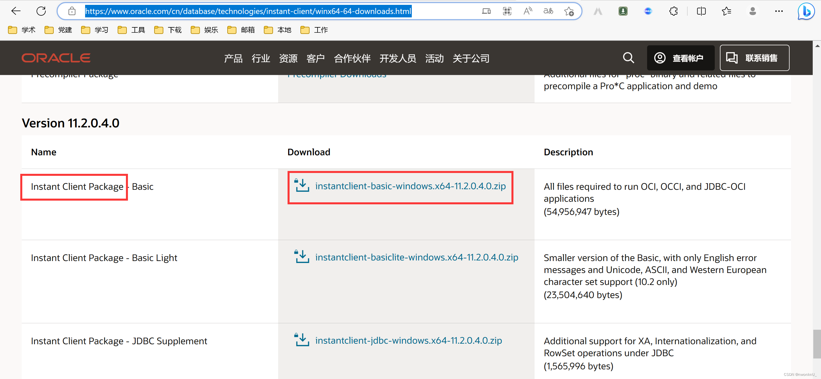
Task: Download instantclient-basic-windows.x64-11.2.0.4.0.zip
Action: point(410,186)
